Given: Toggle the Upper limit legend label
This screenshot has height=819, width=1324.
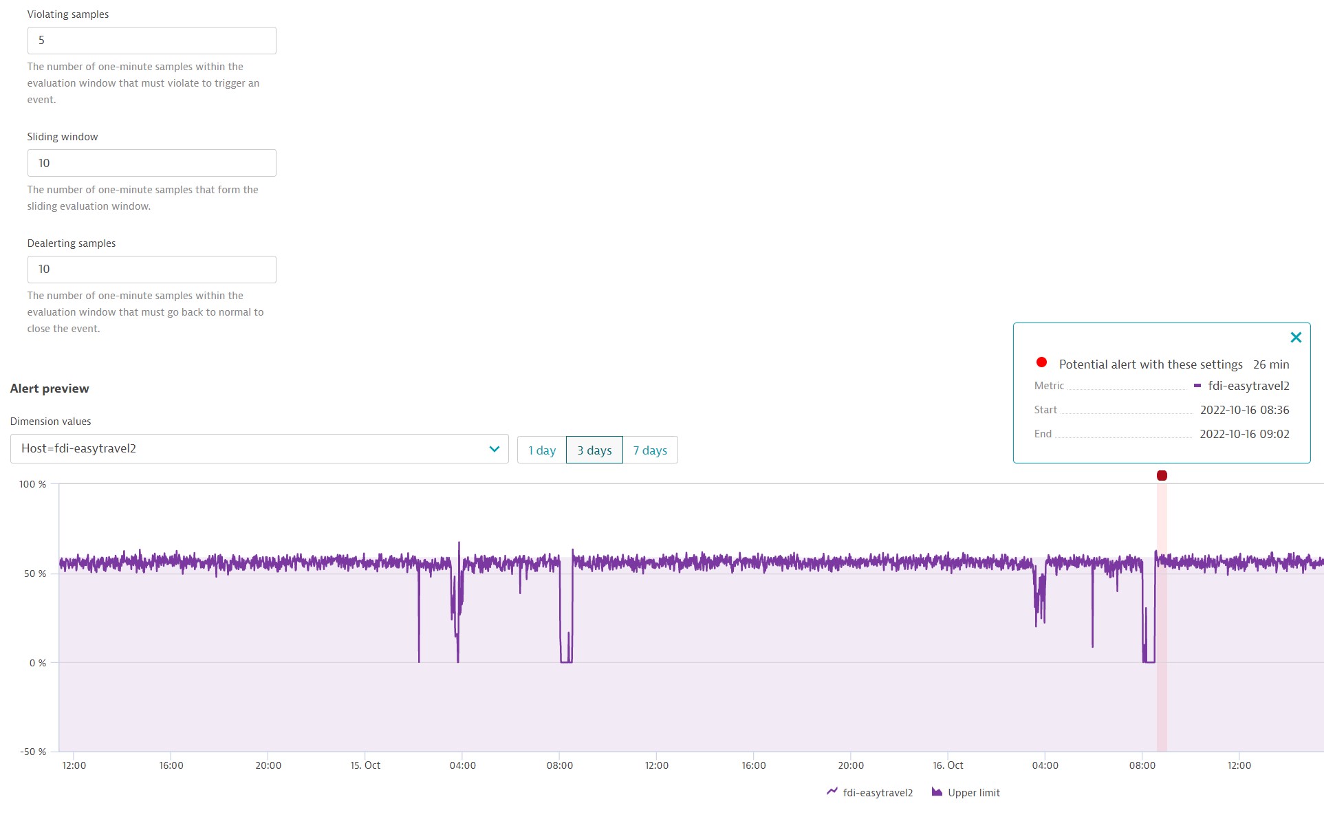Looking at the screenshot, I should tap(973, 793).
